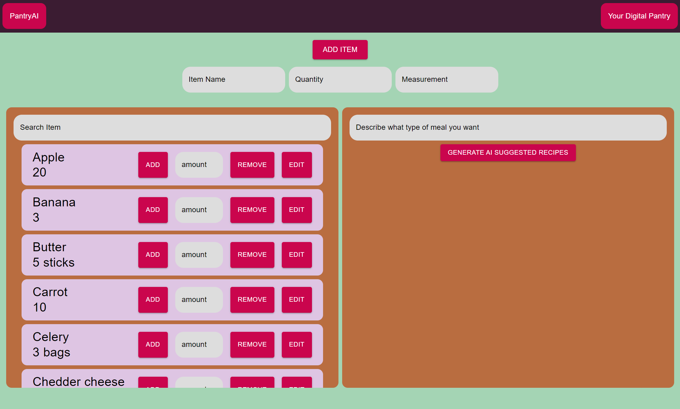Click Carrot's amount input
The width and height of the screenshot is (680, 409).
[199, 300]
